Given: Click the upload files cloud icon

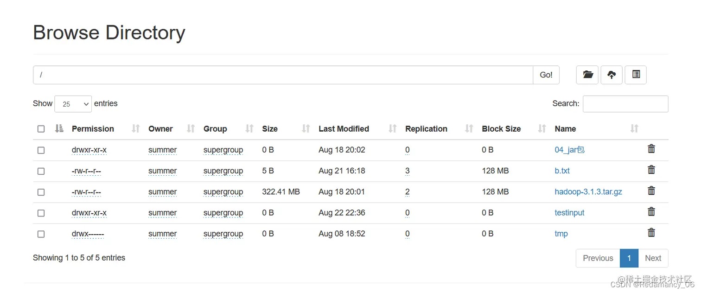Looking at the screenshot, I should pyautogui.click(x=612, y=75).
